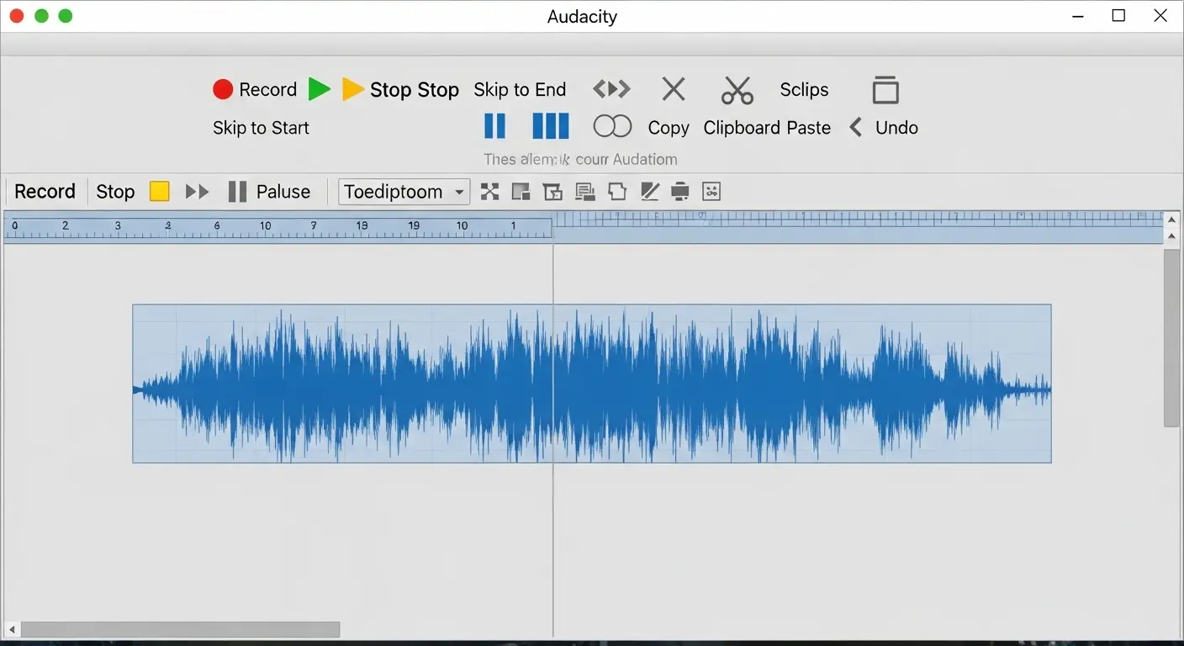This screenshot has width=1184, height=646.
Task: Click the angle-bracket play icon
Action: 611,88
